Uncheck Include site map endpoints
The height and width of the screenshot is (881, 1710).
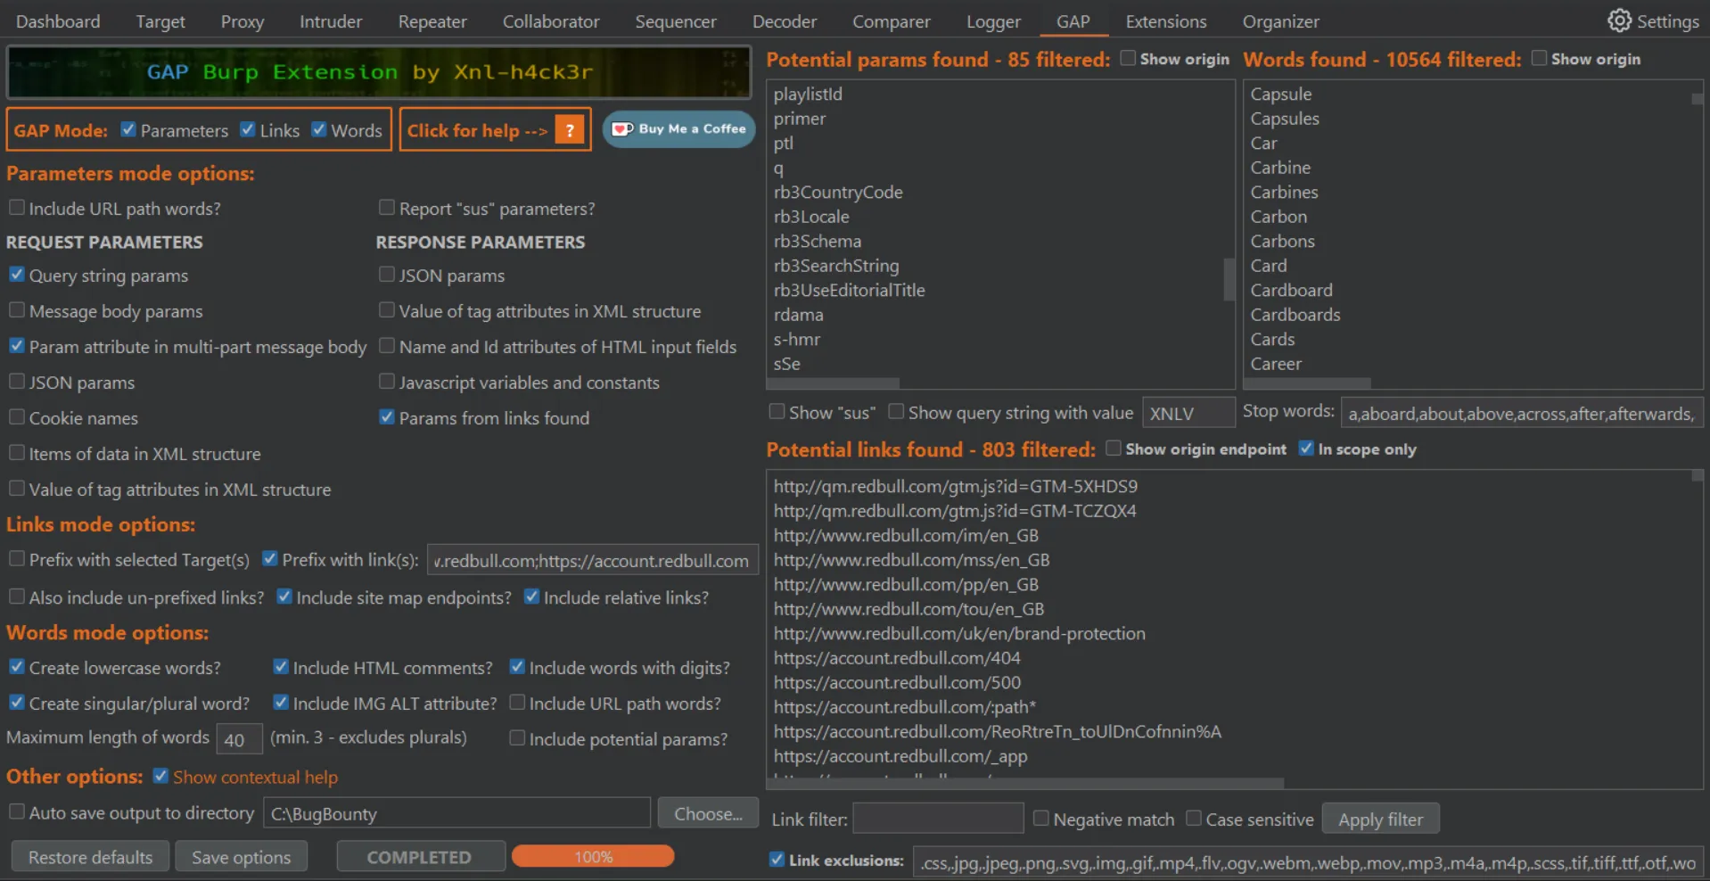tap(284, 597)
